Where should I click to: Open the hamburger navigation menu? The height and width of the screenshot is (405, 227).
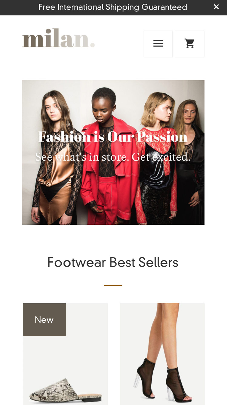click(158, 44)
